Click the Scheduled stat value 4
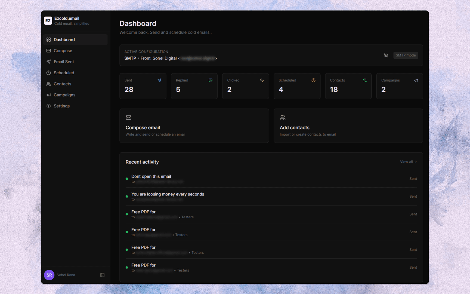The width and height of the screenshot is (470, 294). (x=281, y=90)
